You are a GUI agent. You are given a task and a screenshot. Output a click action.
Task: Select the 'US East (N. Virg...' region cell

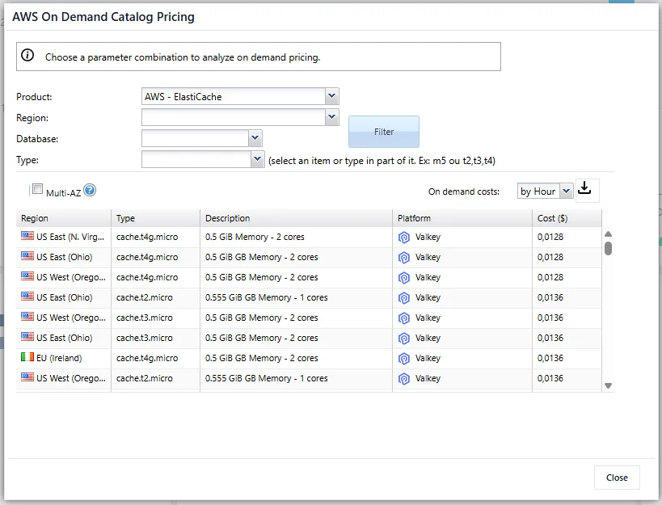tap(64, 237)
